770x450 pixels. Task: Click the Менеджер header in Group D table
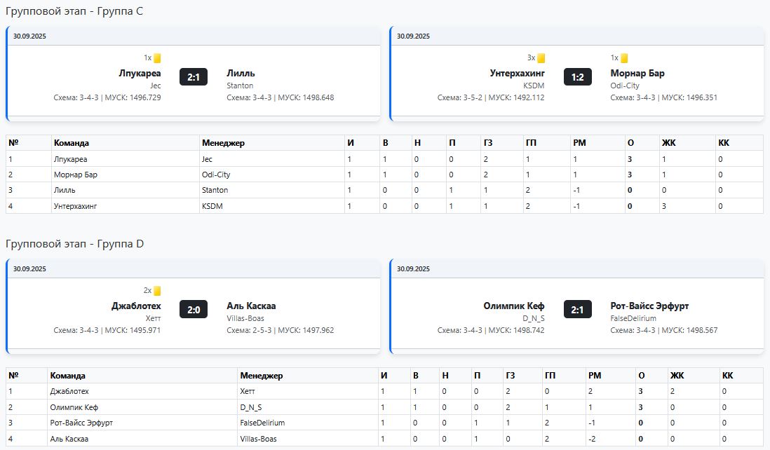(261, 376)
